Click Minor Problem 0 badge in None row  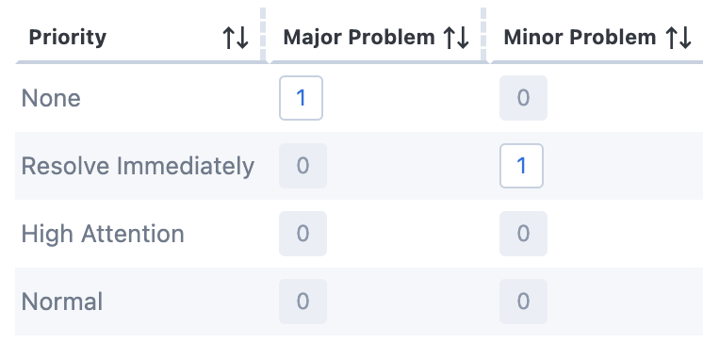point(523,98)
